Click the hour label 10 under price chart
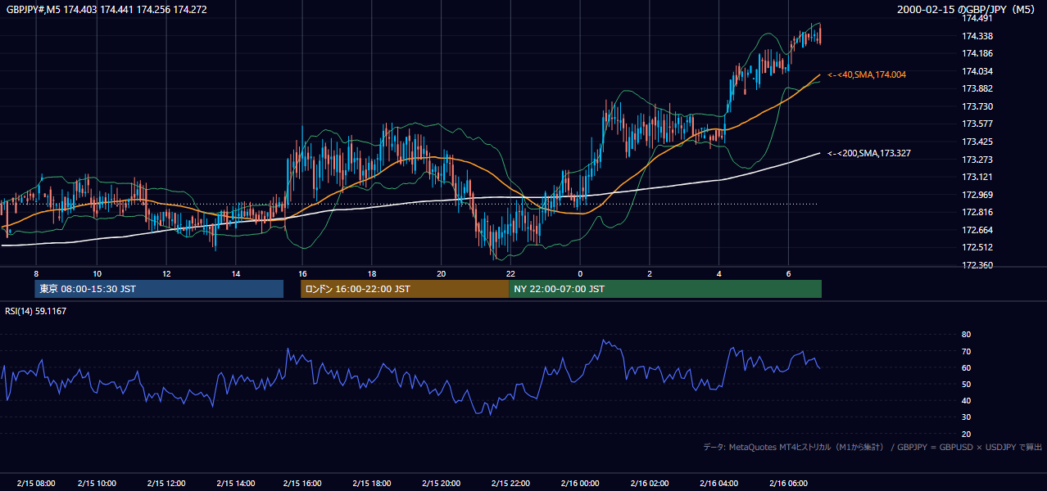This screenshot has height=491, width=1047. click(97, 273)
